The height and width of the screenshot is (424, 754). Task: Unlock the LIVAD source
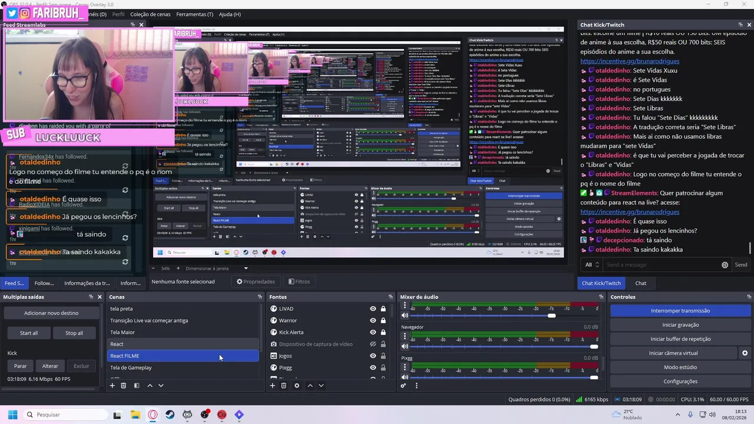pos(383,309)
